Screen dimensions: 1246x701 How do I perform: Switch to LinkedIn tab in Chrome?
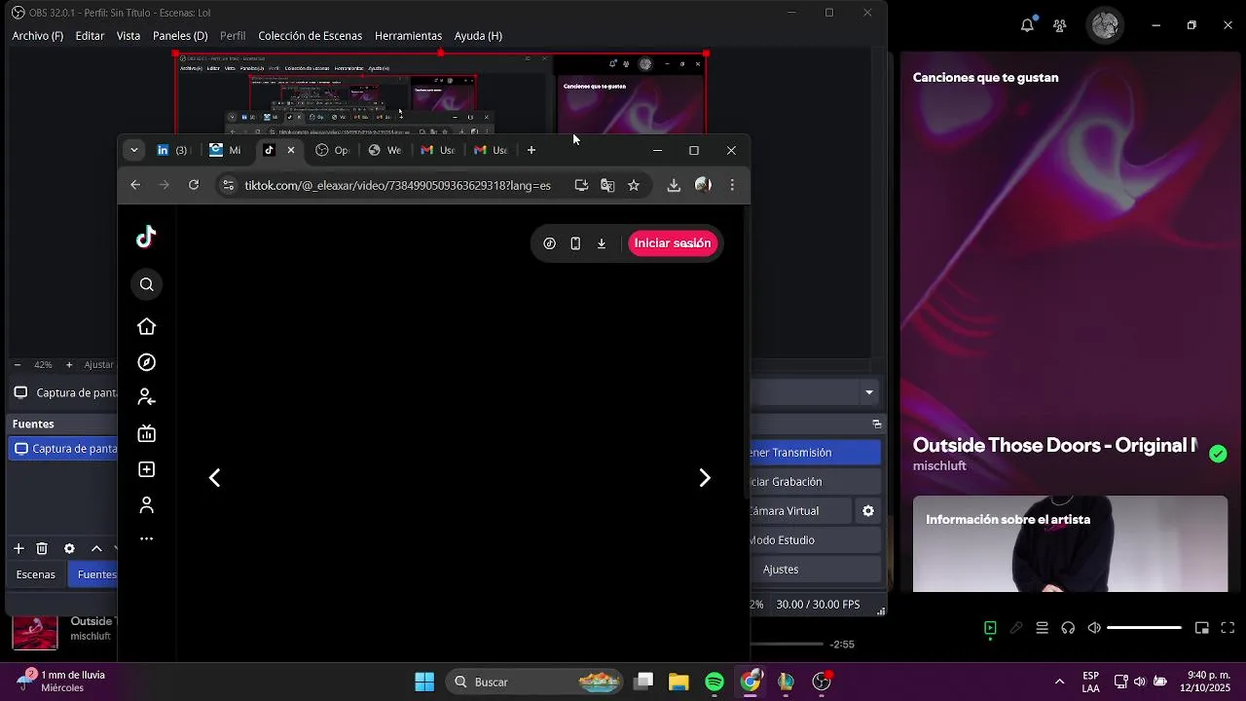(172, 150)
